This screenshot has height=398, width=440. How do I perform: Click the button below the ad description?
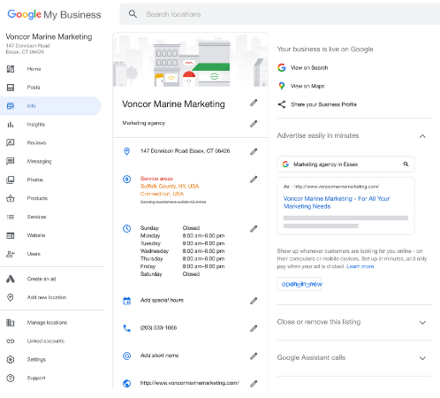[x=300, y=284]
